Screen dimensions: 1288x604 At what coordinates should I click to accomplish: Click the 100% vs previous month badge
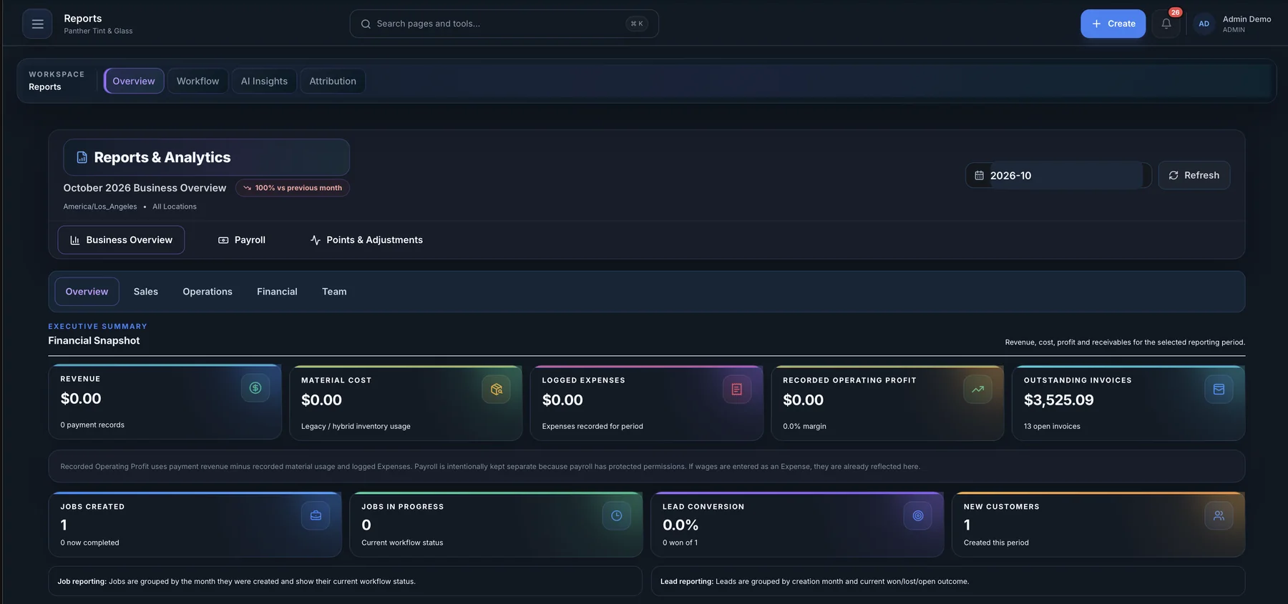(292, 188)
